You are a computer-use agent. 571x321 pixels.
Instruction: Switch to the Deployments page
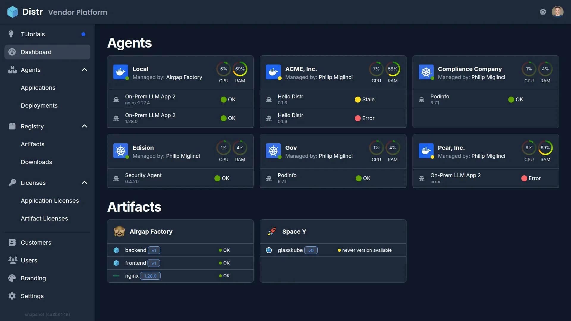39,106
